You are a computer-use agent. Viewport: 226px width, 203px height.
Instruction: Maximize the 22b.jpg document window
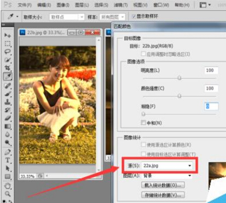[x=80, y=33]
